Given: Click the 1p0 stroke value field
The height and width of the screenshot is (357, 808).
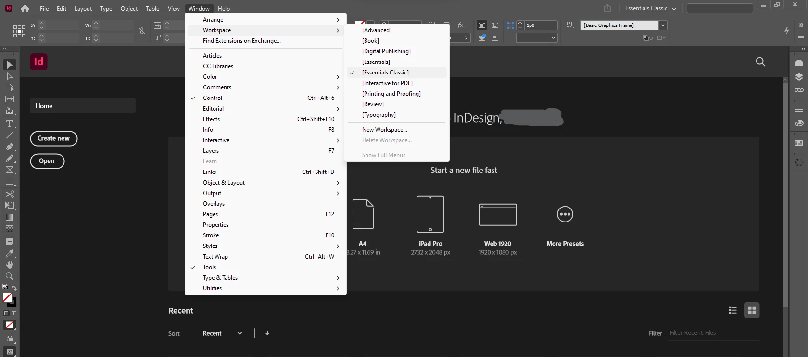Looking at the screenshot, I should 541,25.
